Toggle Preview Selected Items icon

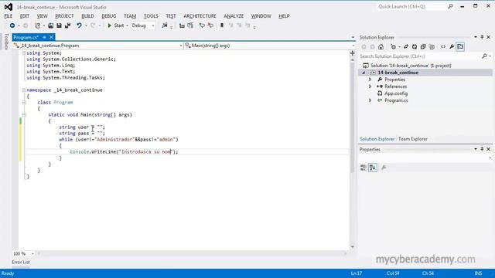pos(460,47)
